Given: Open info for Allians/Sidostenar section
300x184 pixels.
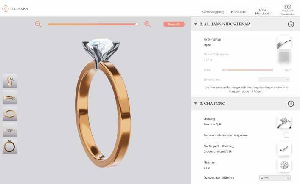Looking at the screenshot, I should (291, 24).
